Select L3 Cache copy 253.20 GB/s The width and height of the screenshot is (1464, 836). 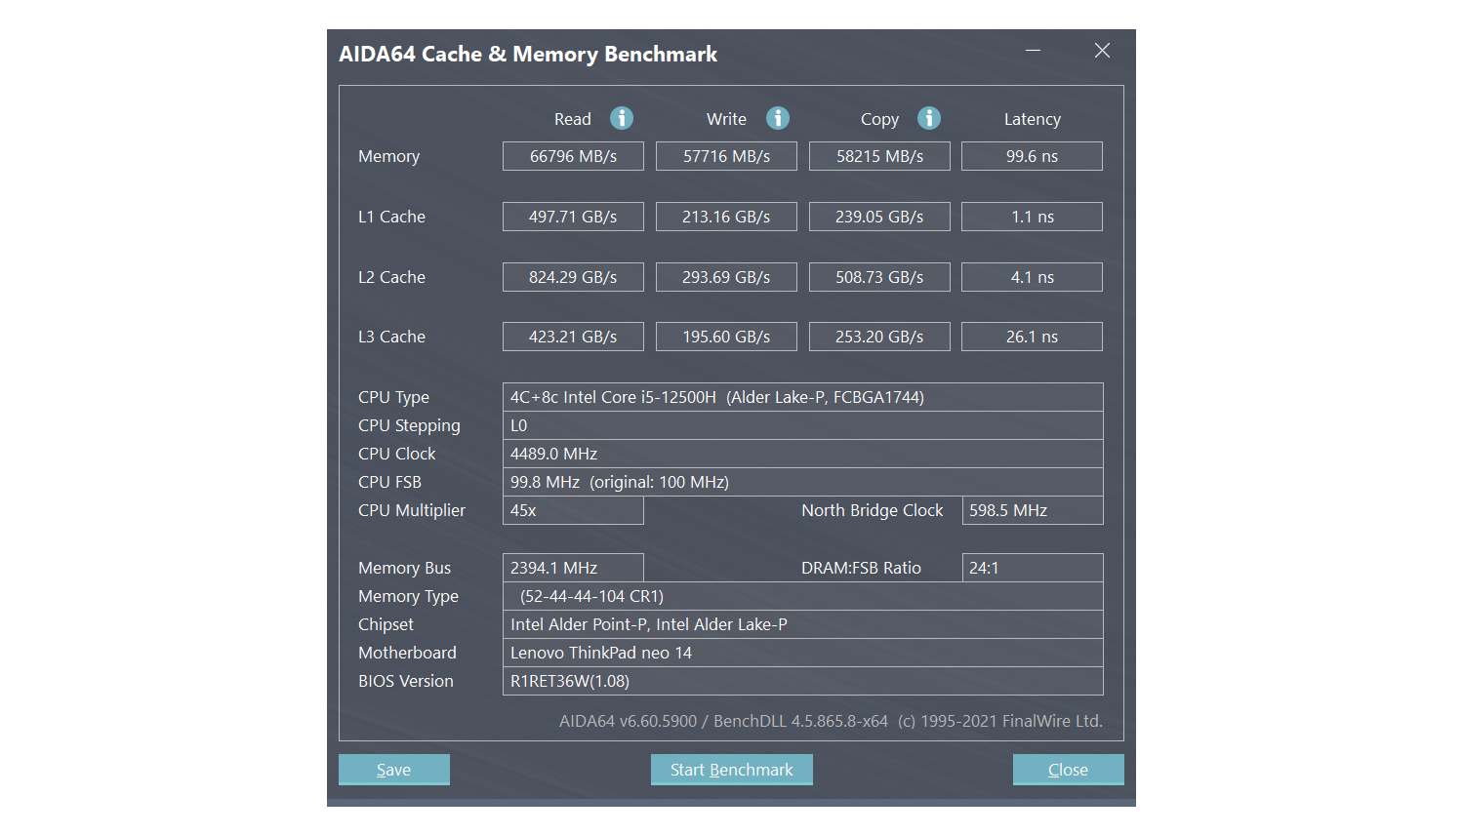(879, 337)
